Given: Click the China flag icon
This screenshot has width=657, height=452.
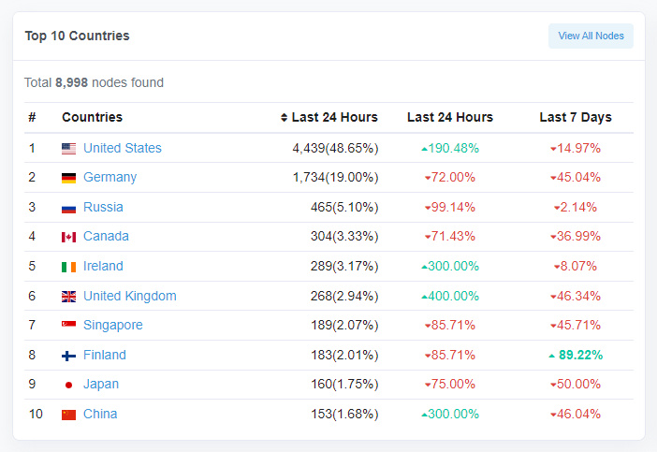Looking at the screenshot, I should coord(68,415).
